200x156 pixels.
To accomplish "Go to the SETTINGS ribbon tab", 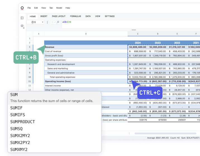I will click(x=109, y=16).
